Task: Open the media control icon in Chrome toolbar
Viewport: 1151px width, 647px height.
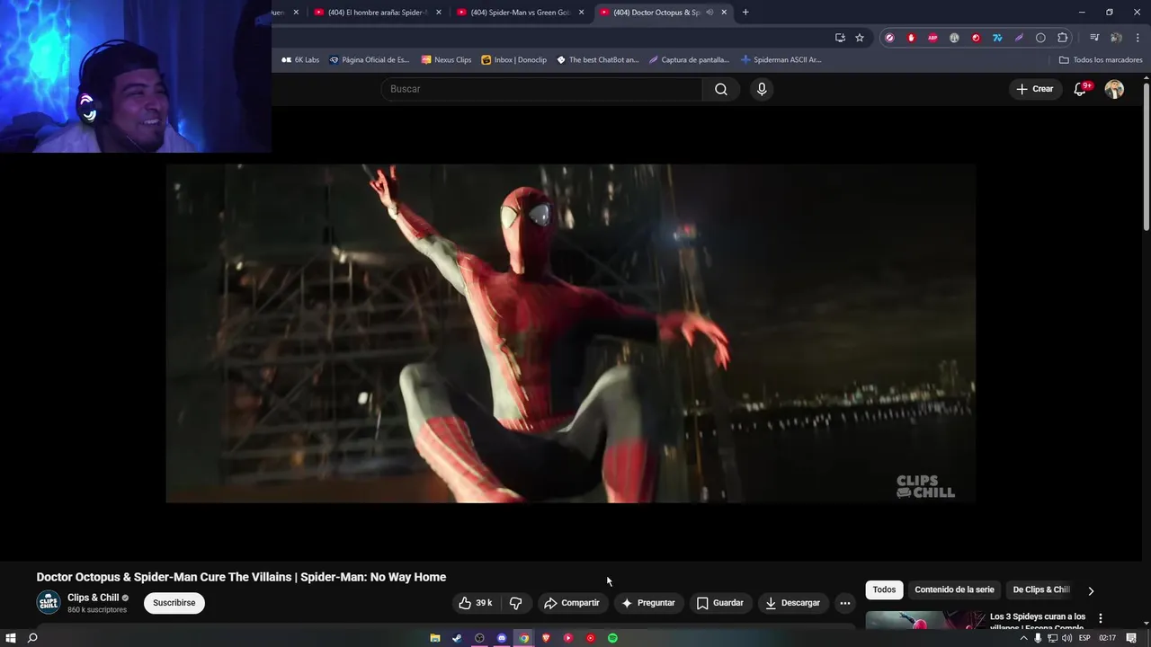Action: point(1094,38)
